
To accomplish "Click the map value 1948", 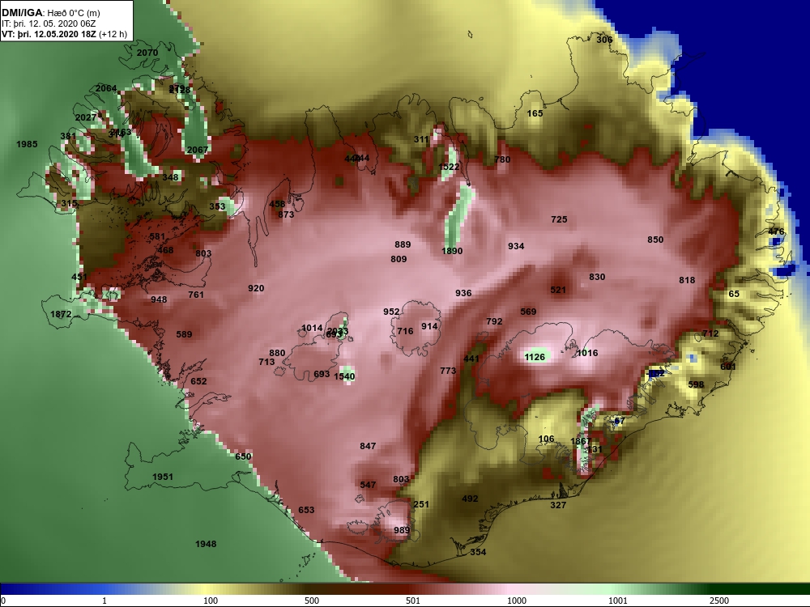I will (206, 544).
